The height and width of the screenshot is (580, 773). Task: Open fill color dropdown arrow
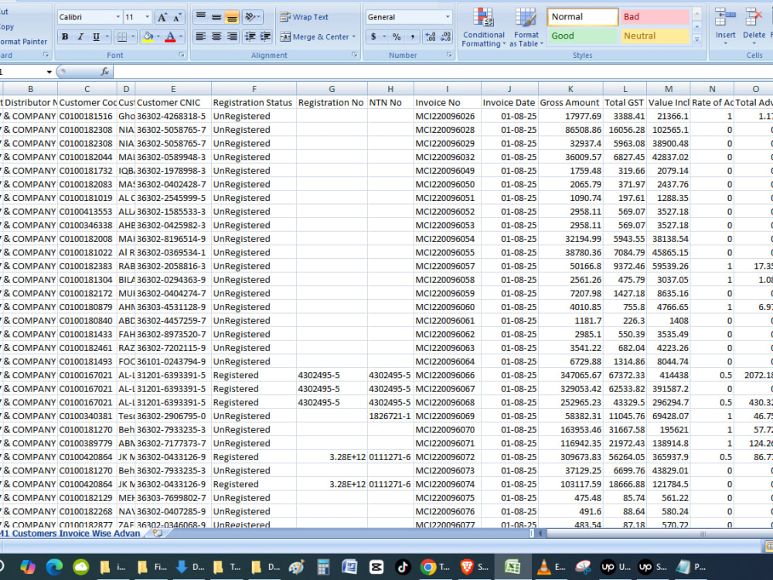[158, 37]
